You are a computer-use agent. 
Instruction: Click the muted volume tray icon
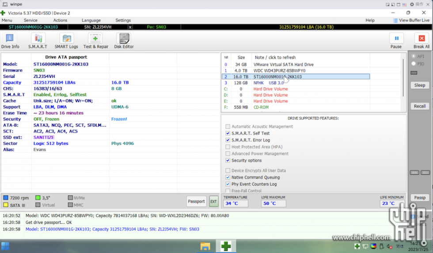(390, 246)
